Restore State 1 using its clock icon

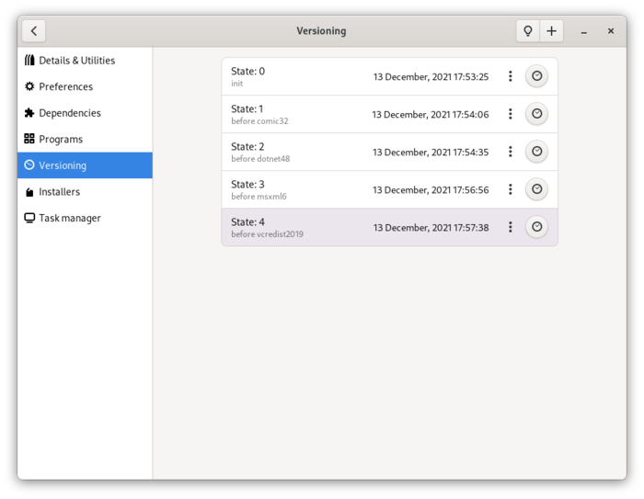[536, 114]
